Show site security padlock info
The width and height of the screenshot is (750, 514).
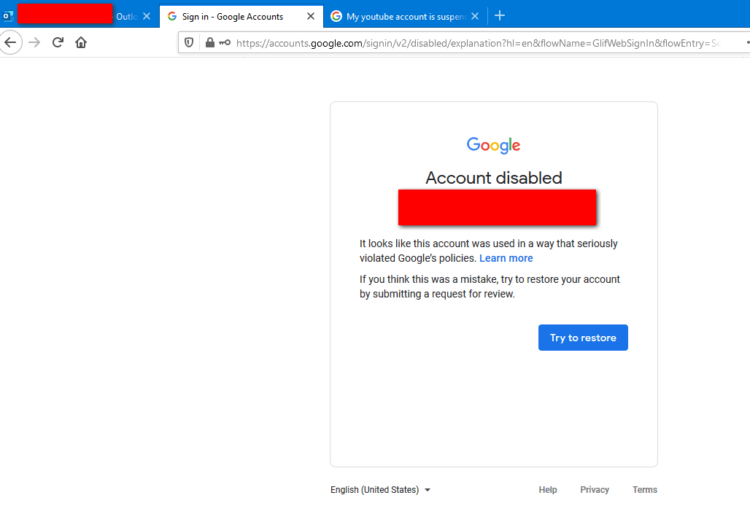coord(209,42)
